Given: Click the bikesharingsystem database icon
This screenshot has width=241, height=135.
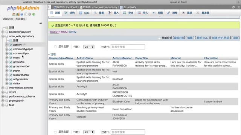Looking at the screenshot, I should (x=7, y=32).
